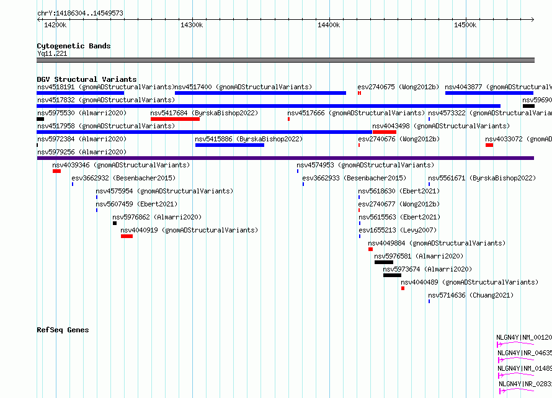
Task: Open nsv5975530 (Almarri2020) label
Action: (x=82, y=113)
